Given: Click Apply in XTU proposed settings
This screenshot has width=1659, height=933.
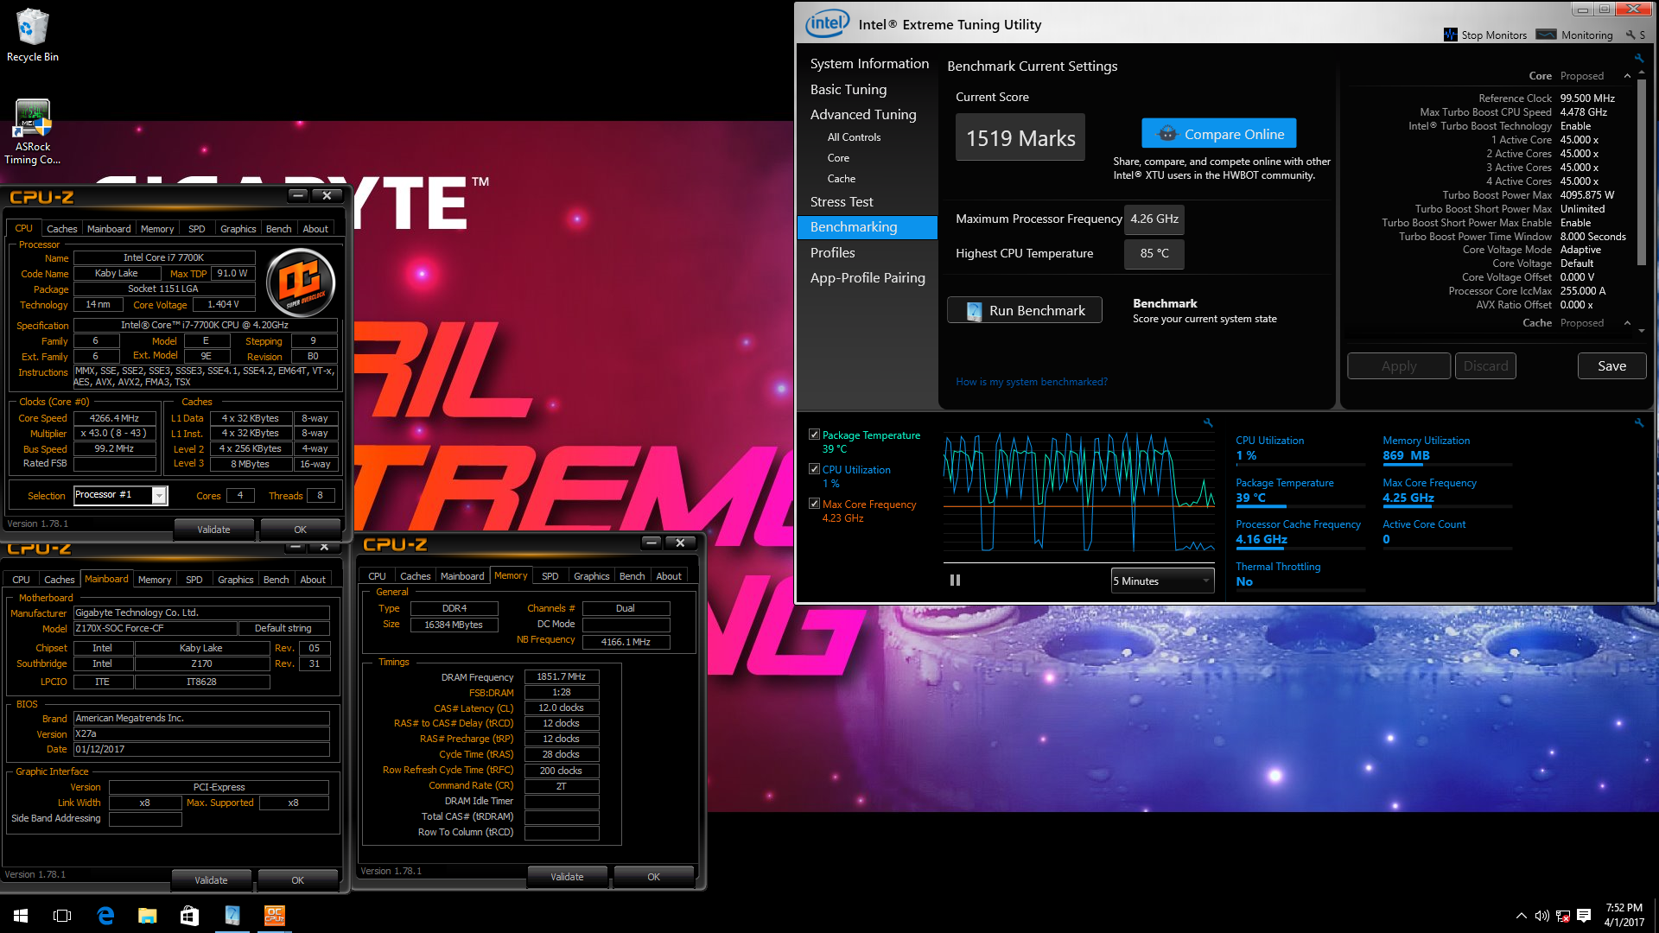Looking at the screenshot, I should click(x=1398, y=366).
